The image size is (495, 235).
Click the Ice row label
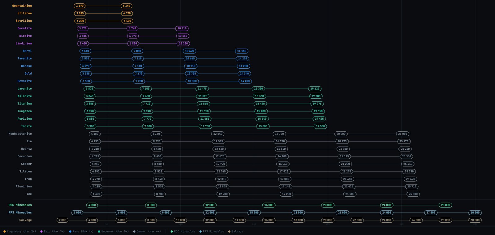pos(29,194)
